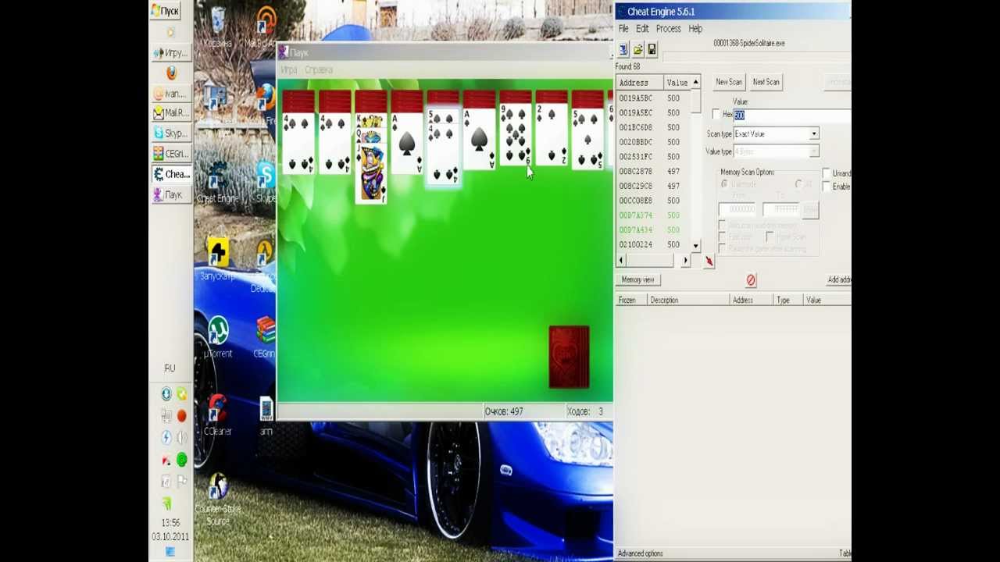Viewport: 1000px width, 562px height.
Task: Toggle the Unrandomizer checkbox
Action: 827,173
